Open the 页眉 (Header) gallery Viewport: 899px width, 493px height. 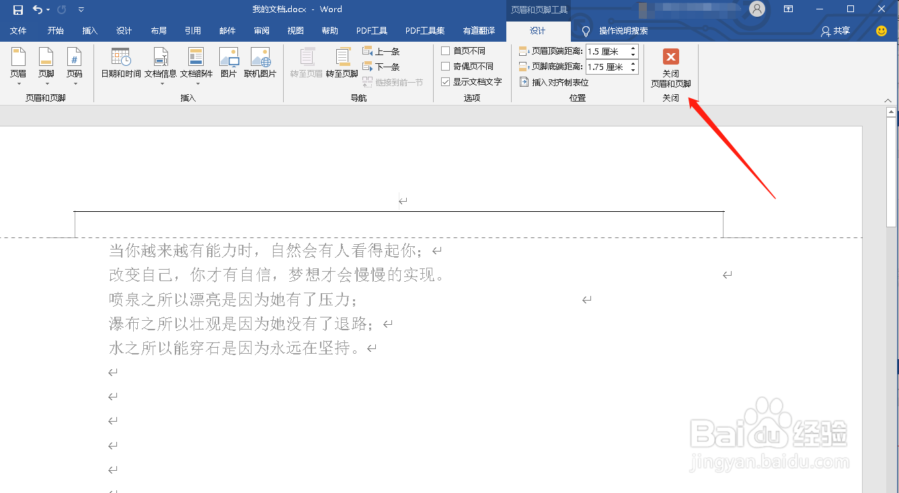17,65
